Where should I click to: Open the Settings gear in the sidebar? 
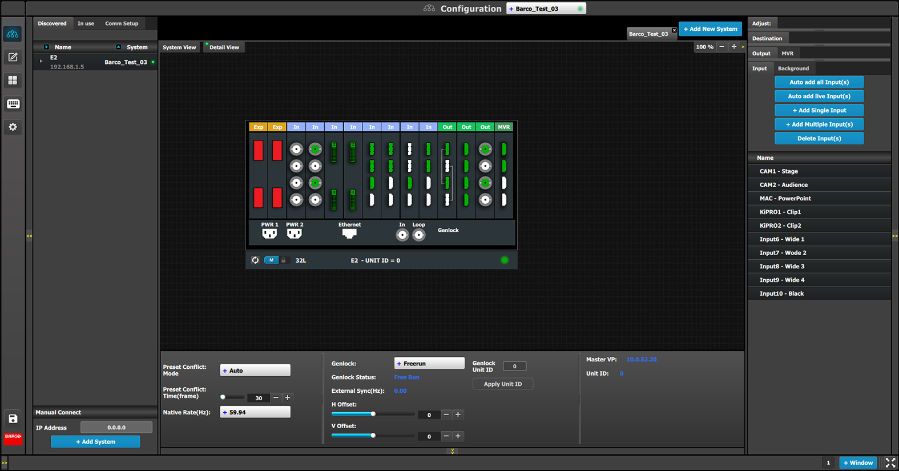tap(13, 127)
